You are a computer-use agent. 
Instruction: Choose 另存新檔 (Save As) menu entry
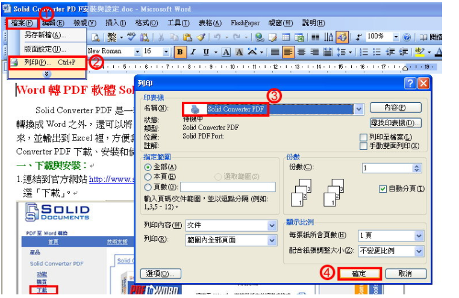click(x=47, y=35)
